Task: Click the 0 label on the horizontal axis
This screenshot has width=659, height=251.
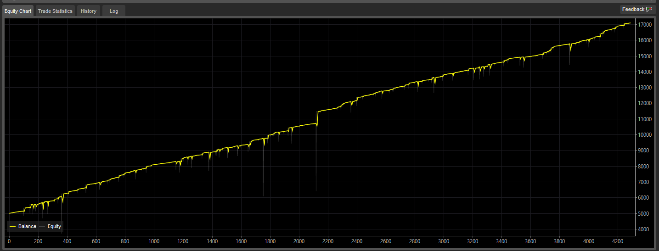Action: (9, 241)
